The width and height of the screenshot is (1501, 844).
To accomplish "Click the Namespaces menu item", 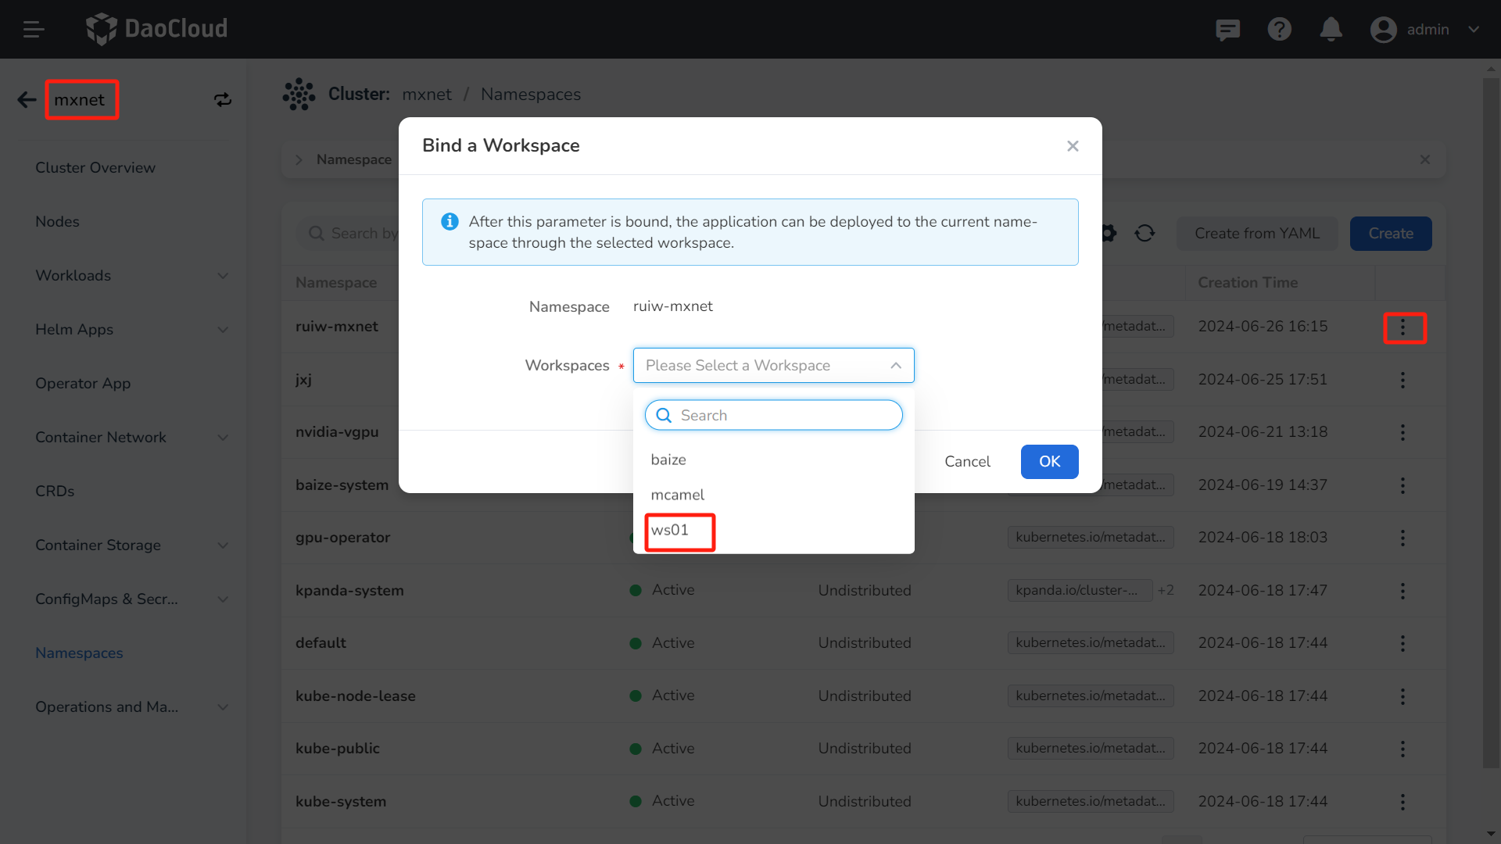I will pyautogui.click(x=78, y=653).
